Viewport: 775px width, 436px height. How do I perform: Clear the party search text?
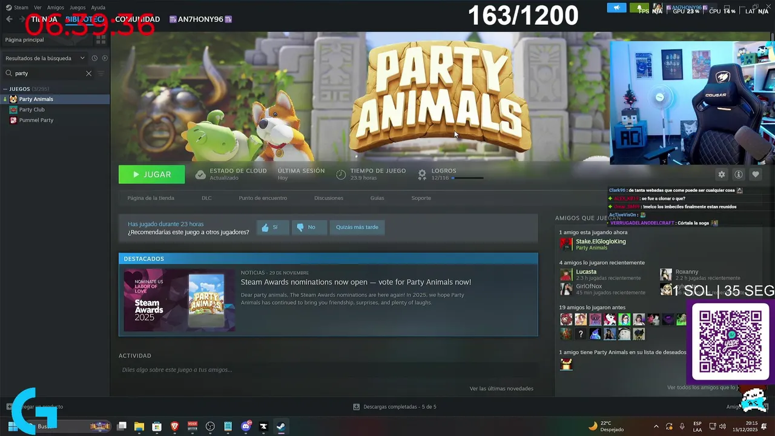(x=88, y=73)
